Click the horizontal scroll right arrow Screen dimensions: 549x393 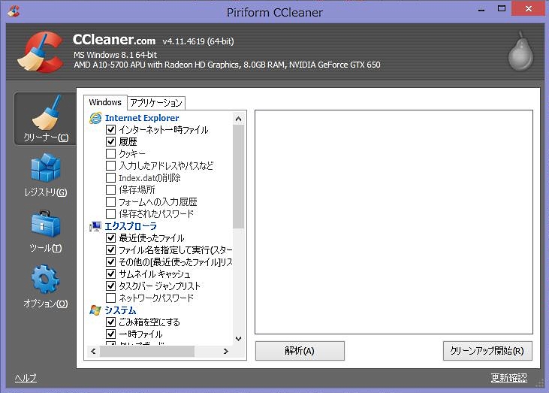226,351
